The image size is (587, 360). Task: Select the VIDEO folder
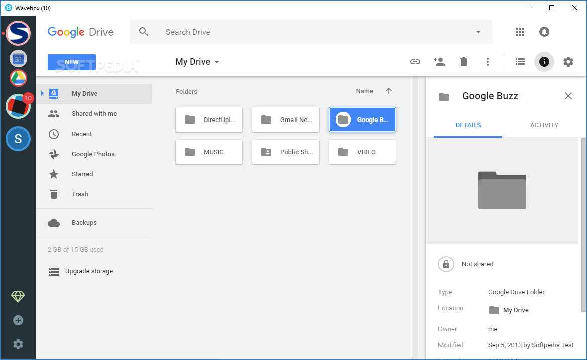(362, 152)
